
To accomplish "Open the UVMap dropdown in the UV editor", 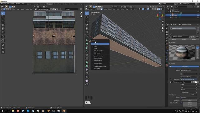I will tap(72, 9).
